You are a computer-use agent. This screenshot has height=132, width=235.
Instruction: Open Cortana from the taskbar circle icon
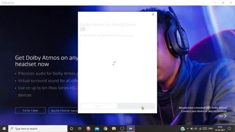click(72, 129)
